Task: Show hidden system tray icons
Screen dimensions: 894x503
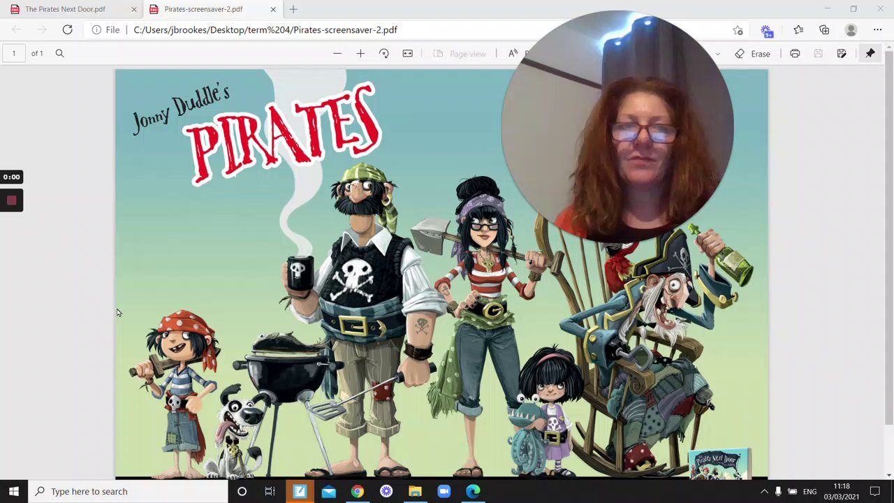Action: tap(764, 492)
